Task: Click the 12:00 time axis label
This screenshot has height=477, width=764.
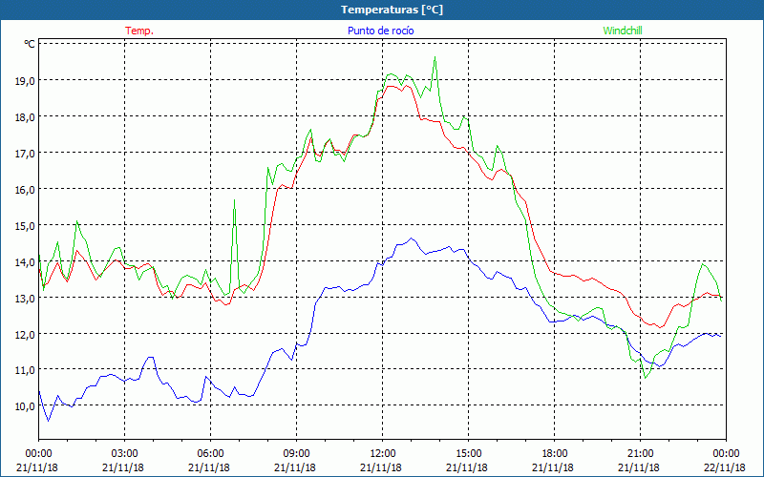Action: click(x=383, y=453)
